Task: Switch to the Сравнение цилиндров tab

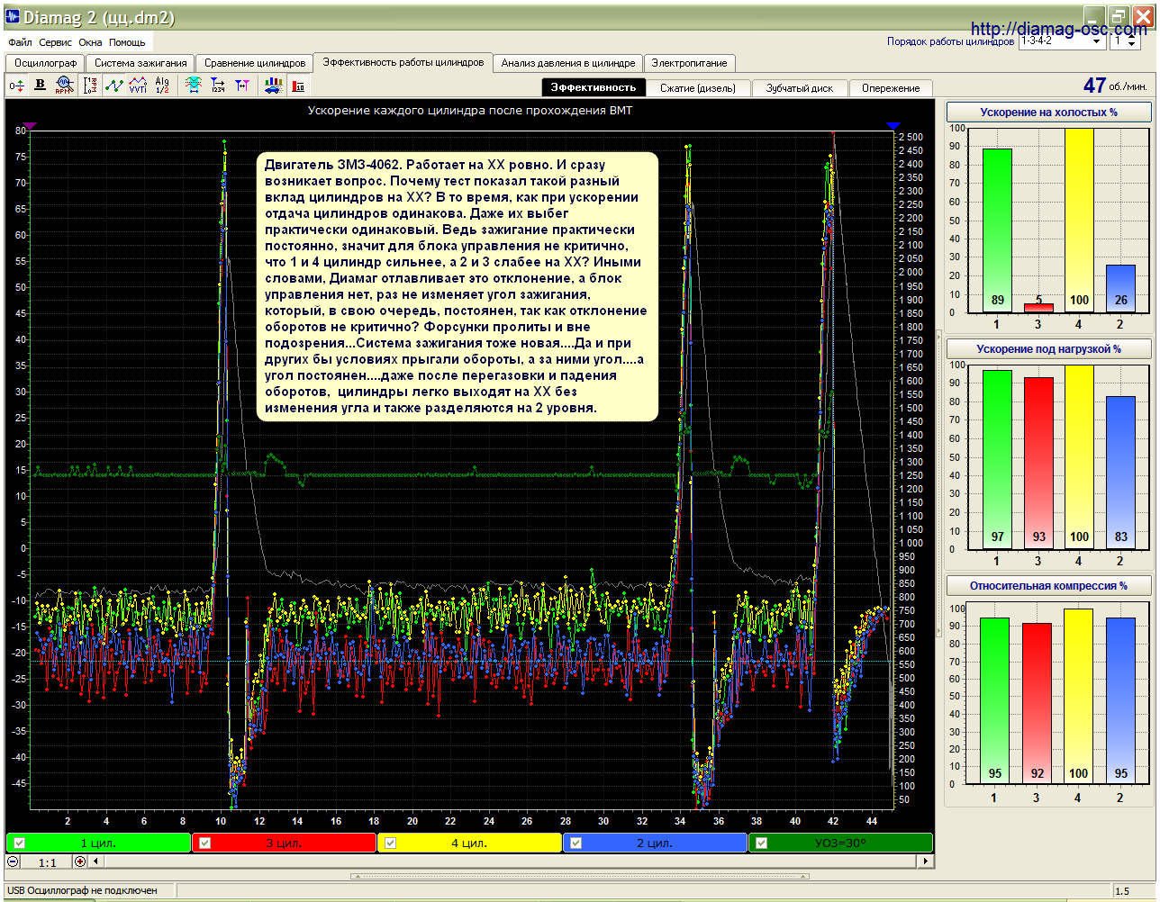Action: (255, 63)
